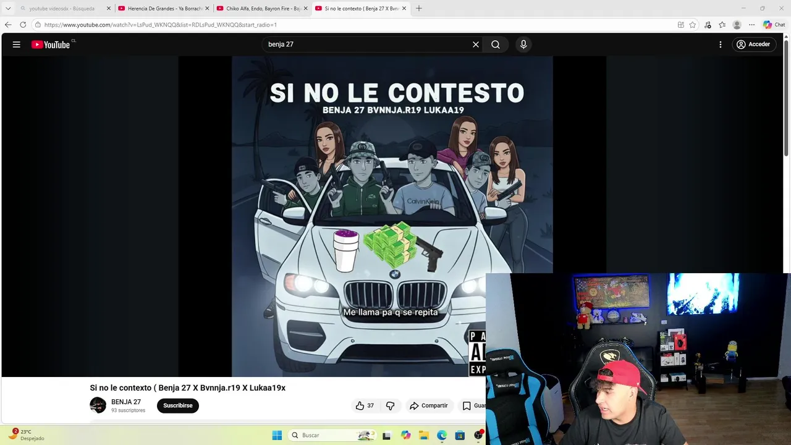
Task: Run the YouTube magnifier search
Action: point(496,44)
